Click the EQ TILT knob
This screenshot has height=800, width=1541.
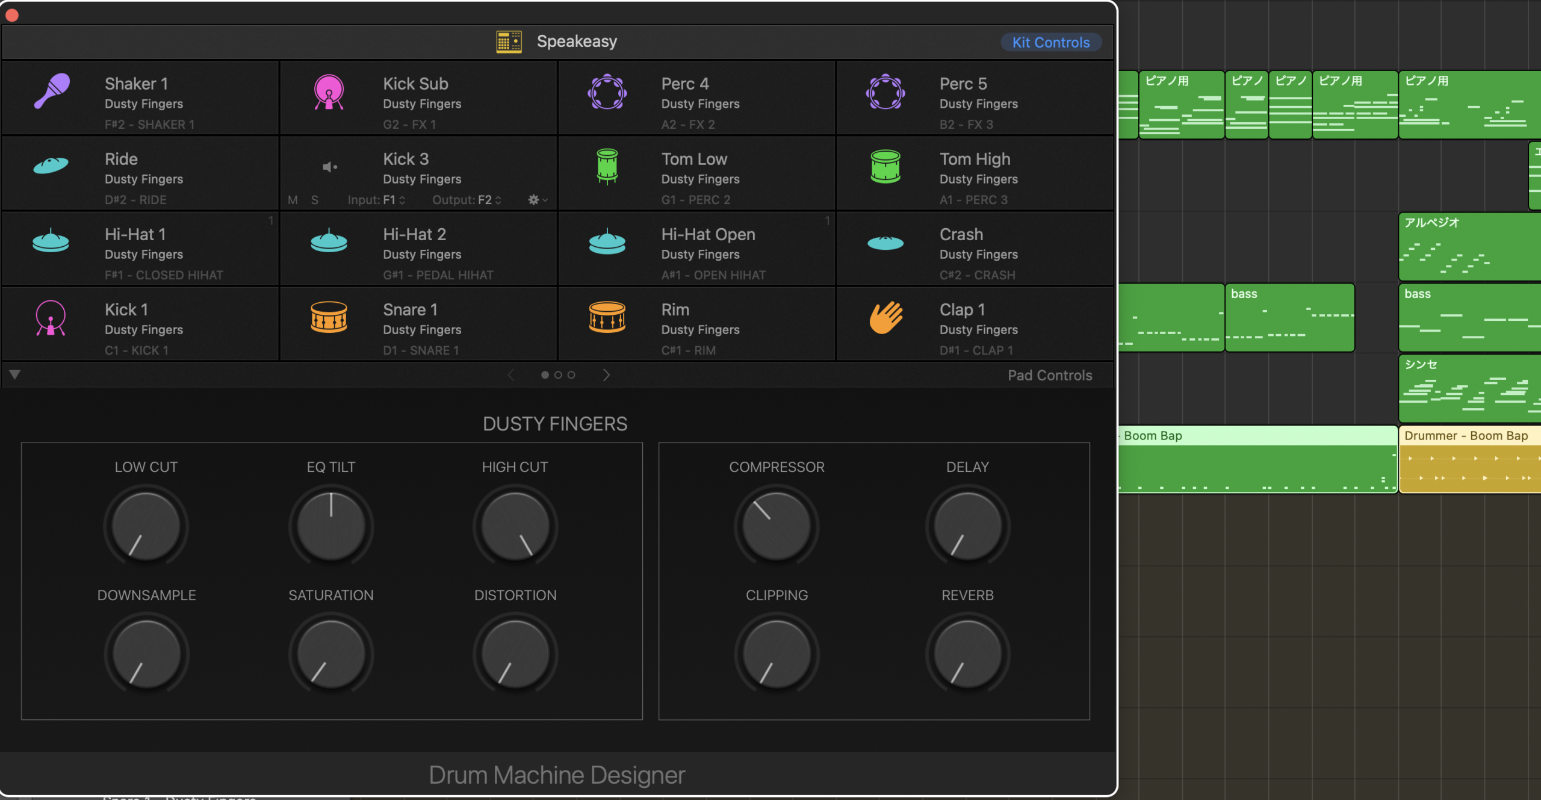tap(331, 526)
